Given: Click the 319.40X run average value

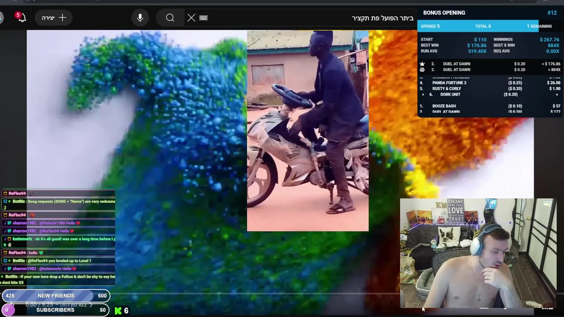Looking at the screenshot, I should [477, 51].
